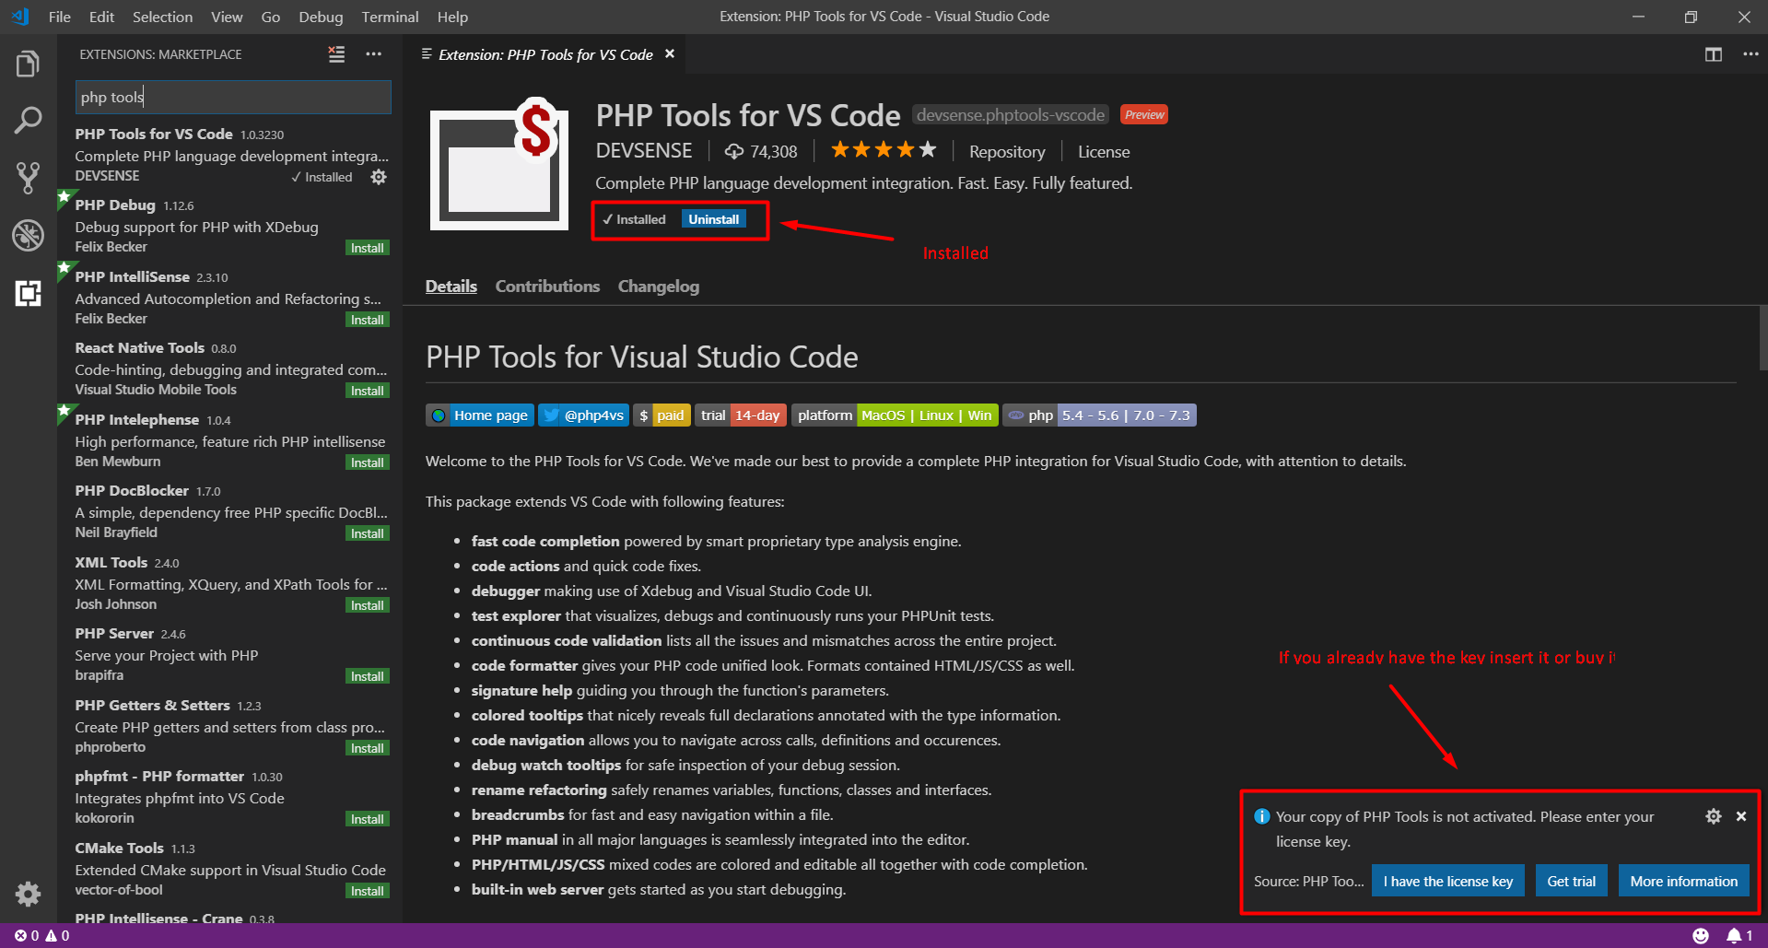Click the trial 14-day badge
The width and height of the screenshot is (1768, 948).
click(x=741, y=415)
